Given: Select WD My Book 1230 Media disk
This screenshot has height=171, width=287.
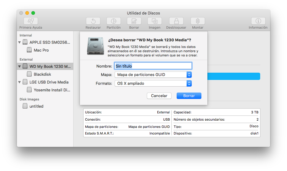Looking at the screenshot, I should pyautogui.click(x=45, y=66).
